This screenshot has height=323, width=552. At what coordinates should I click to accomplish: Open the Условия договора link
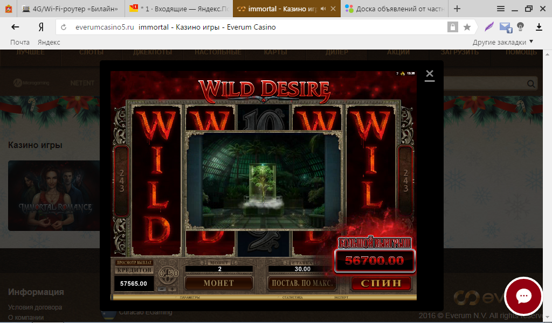pyautogui.click(x=35, y=307)
